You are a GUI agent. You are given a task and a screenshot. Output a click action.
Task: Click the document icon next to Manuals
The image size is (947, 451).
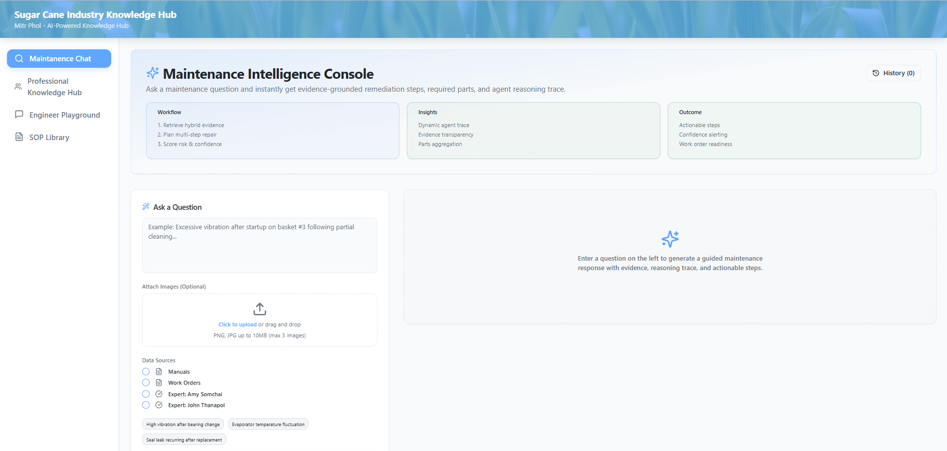click(159, 372)
